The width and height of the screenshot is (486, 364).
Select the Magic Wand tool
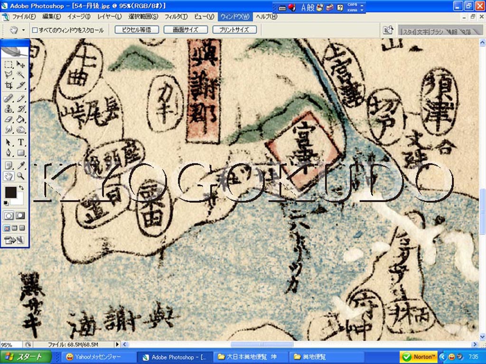(20, 74)
